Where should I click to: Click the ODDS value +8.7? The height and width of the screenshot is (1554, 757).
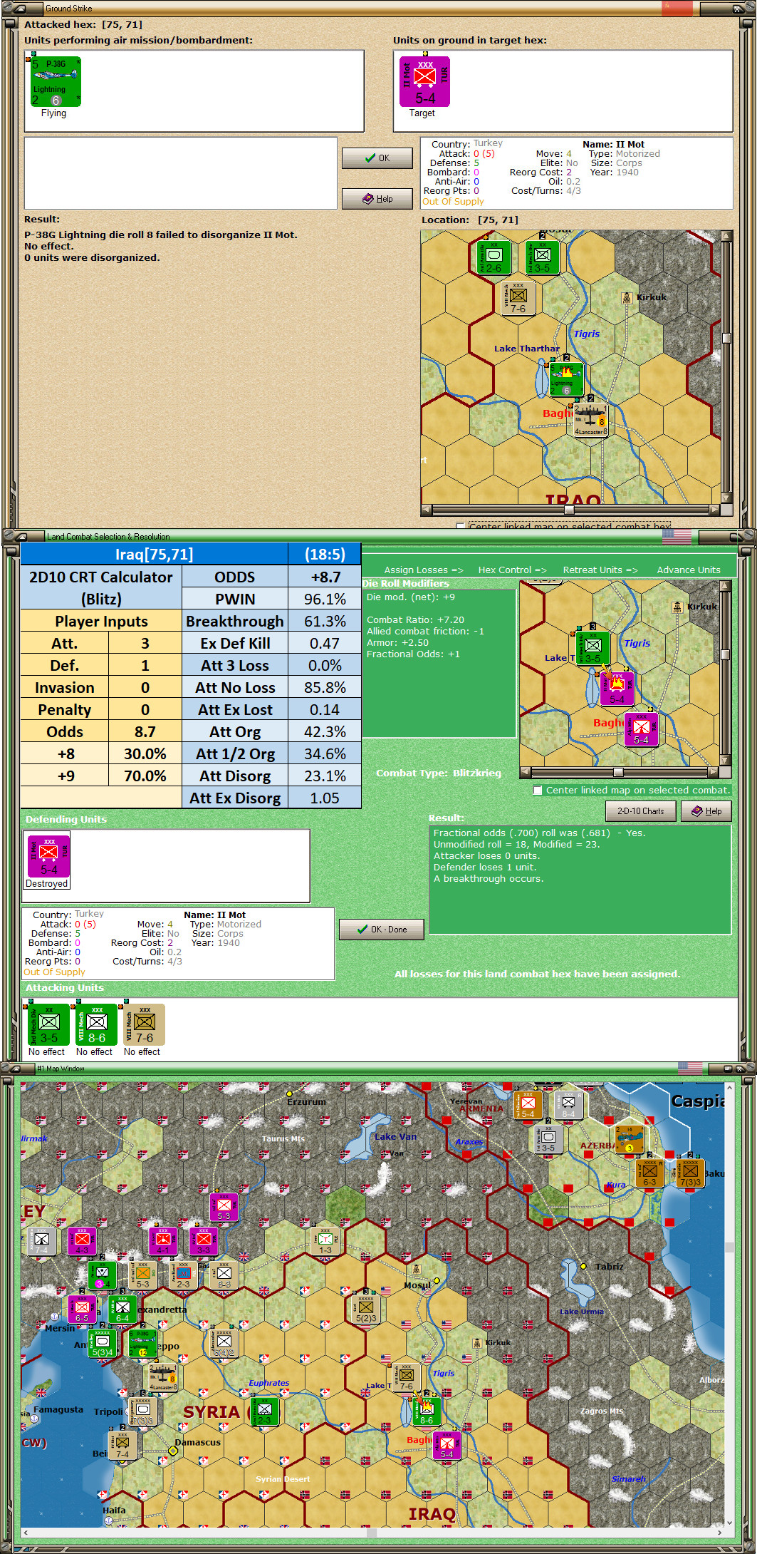point(325,577)
